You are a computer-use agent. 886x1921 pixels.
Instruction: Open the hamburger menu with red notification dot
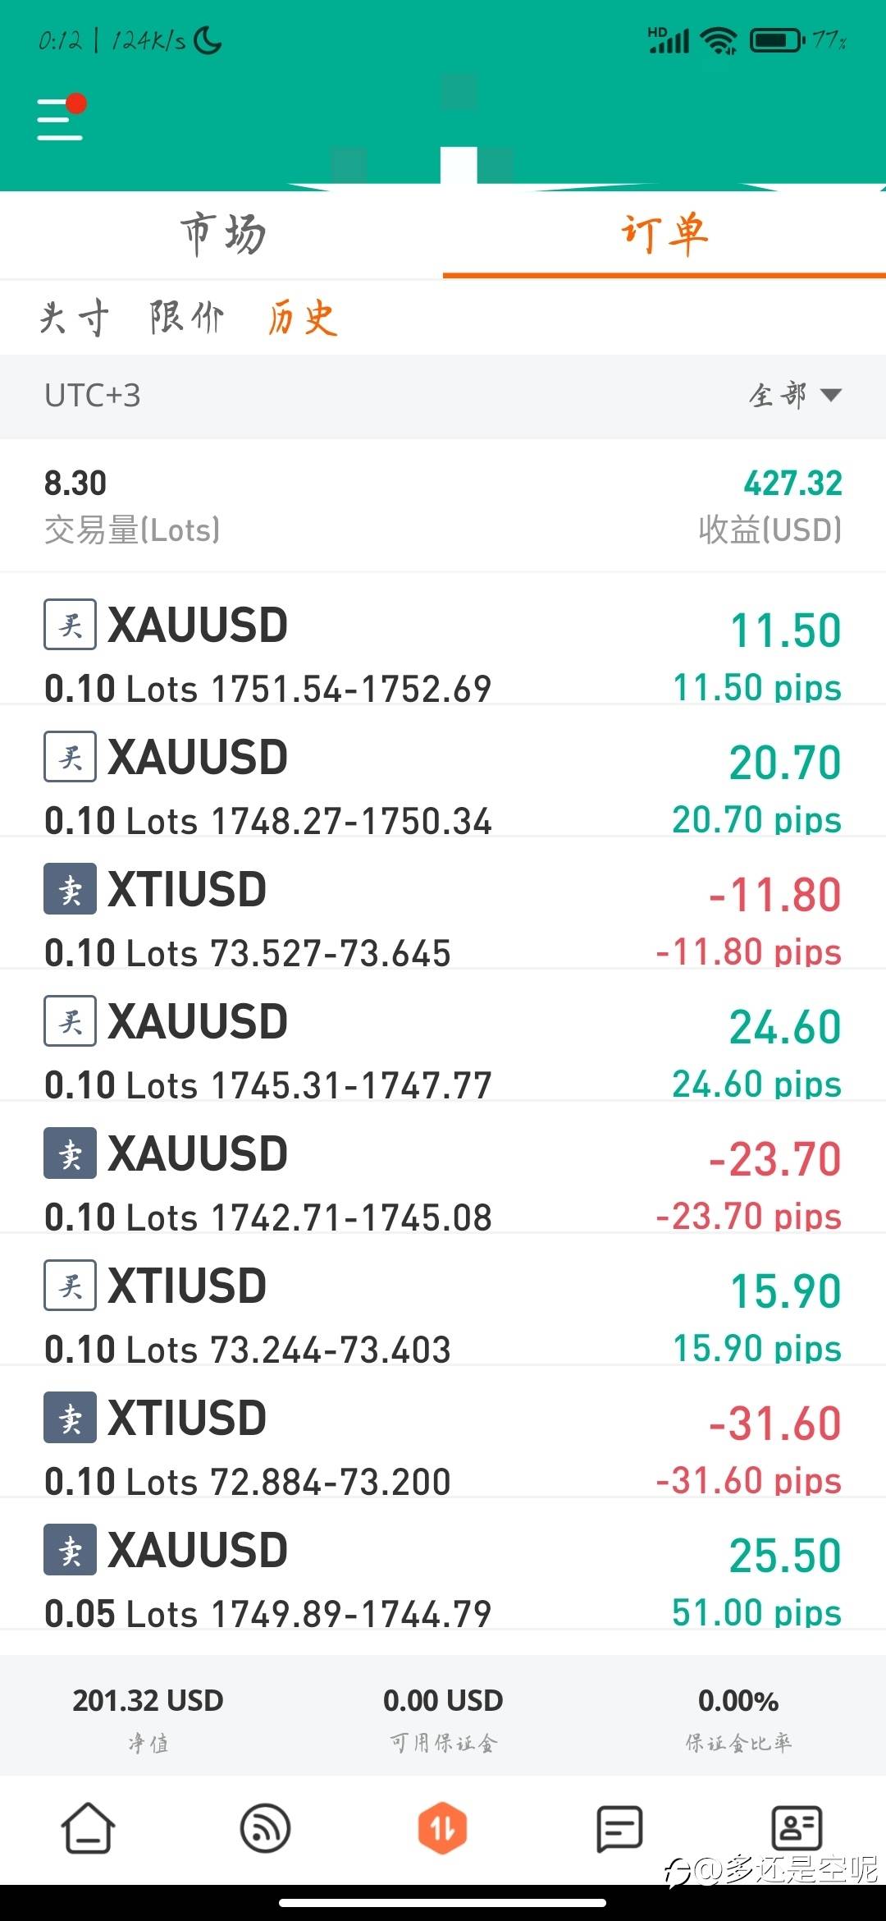pos(61,117)
